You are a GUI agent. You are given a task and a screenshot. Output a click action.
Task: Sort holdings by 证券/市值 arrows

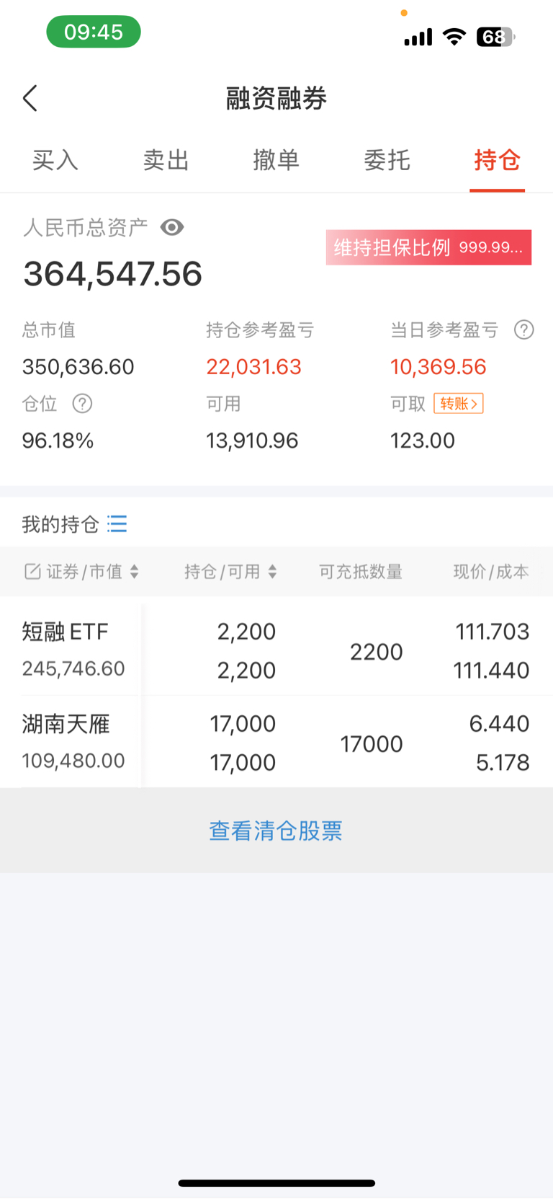[x=135, y=572]
